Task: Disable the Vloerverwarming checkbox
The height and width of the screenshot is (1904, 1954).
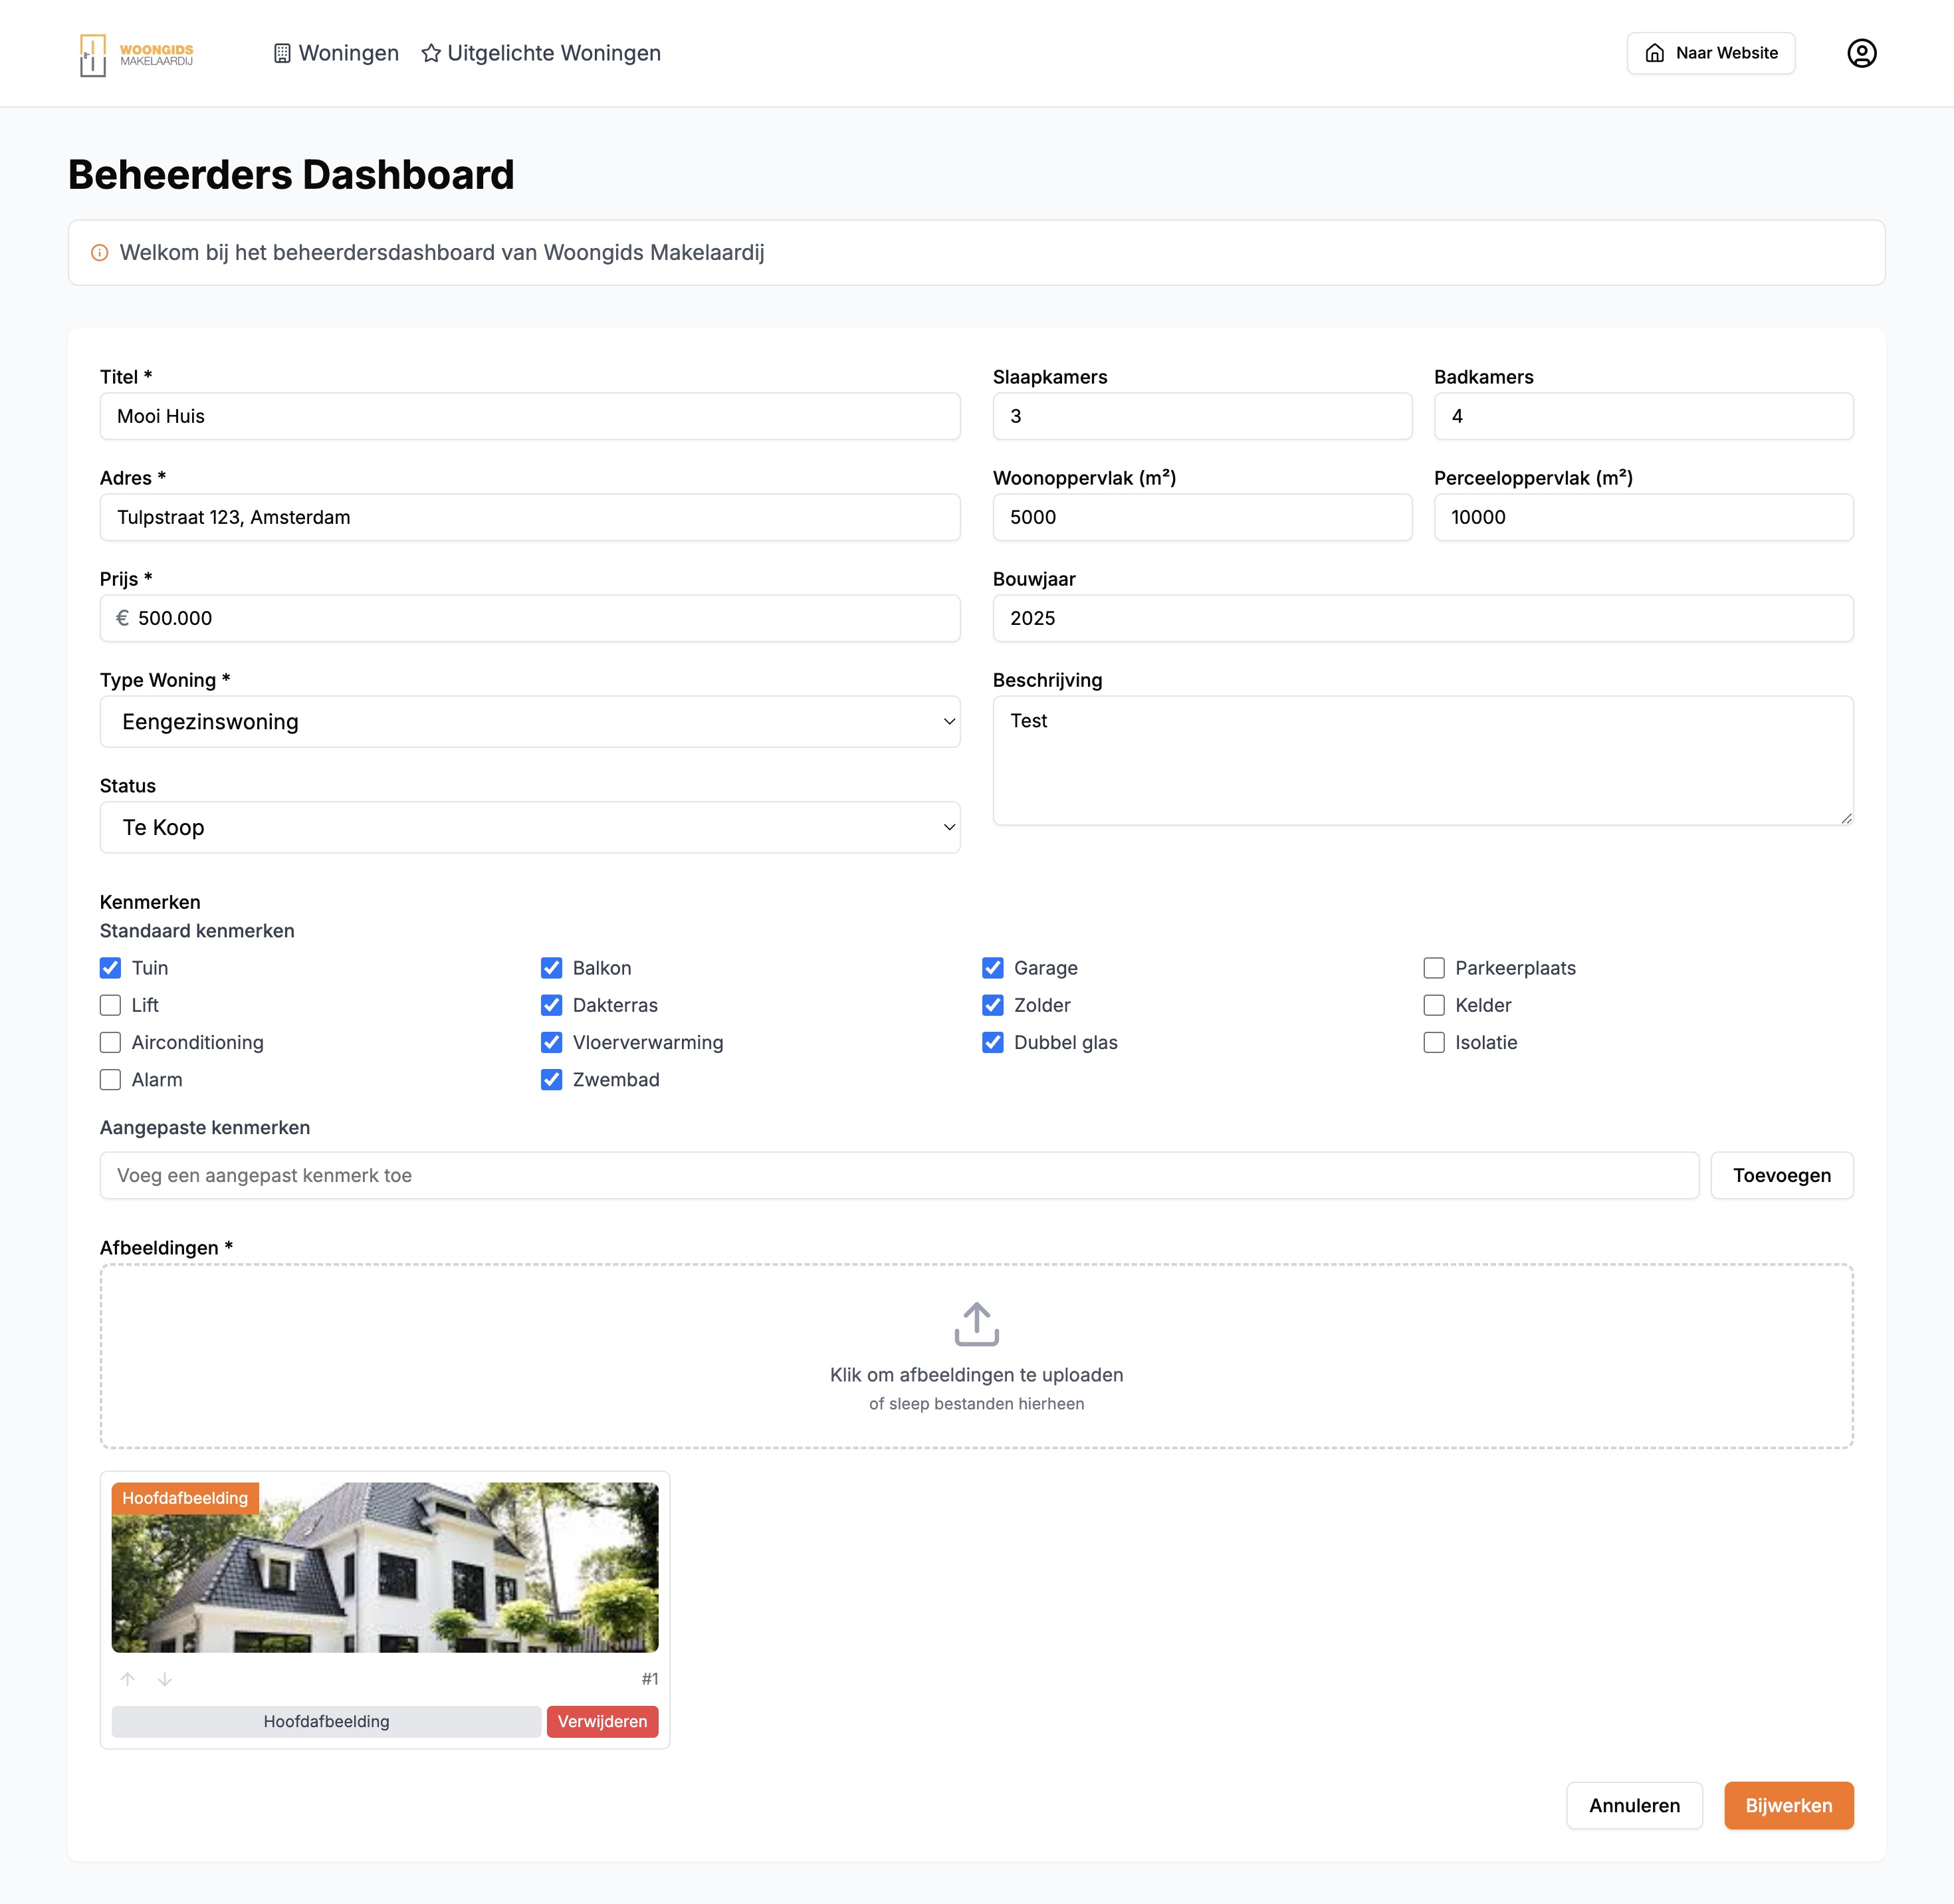Action: tap(552, 1042)
